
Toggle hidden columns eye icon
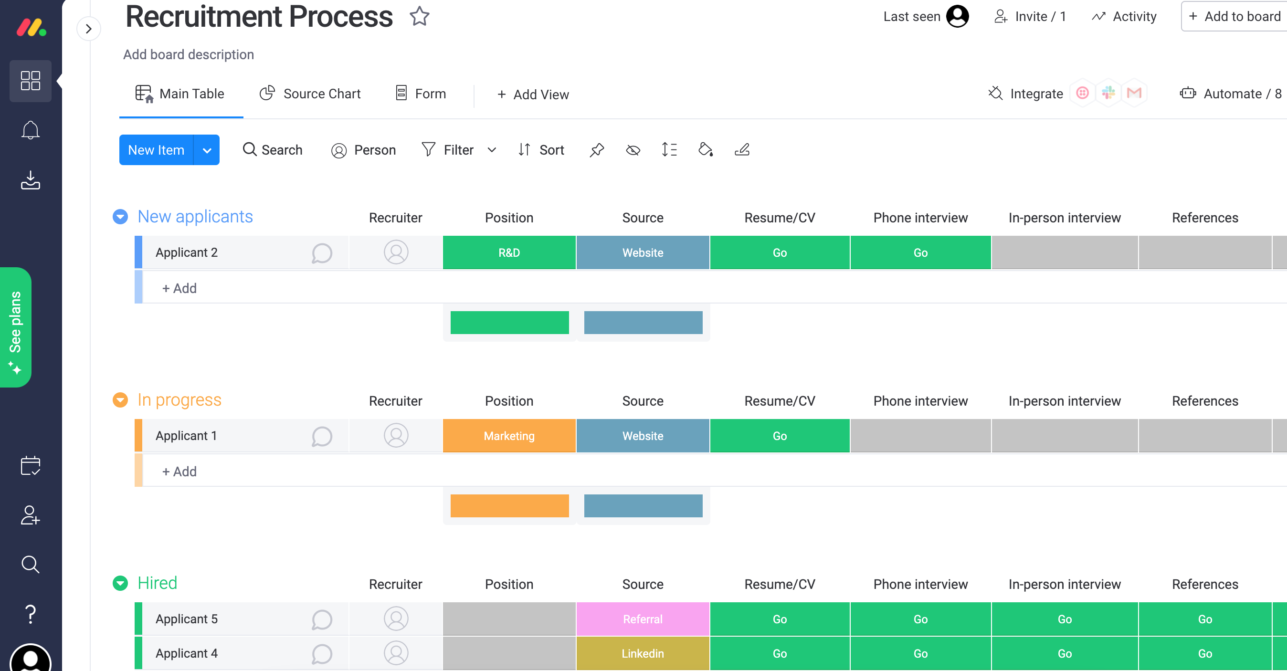pos(633,150)
